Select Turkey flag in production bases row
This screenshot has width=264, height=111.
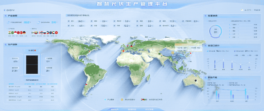pos(21,33)
